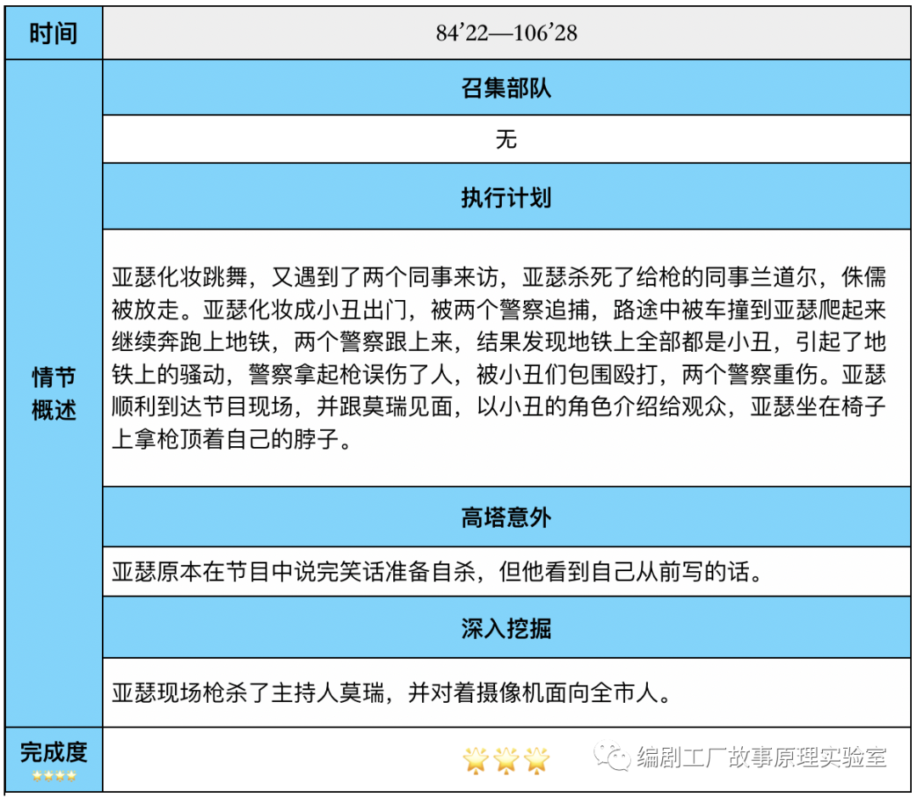This screenshot has height=798, width=917.
Task: Click the paragraph starting with 亚瑟化妆跳舞
Action: pos(498,357)
